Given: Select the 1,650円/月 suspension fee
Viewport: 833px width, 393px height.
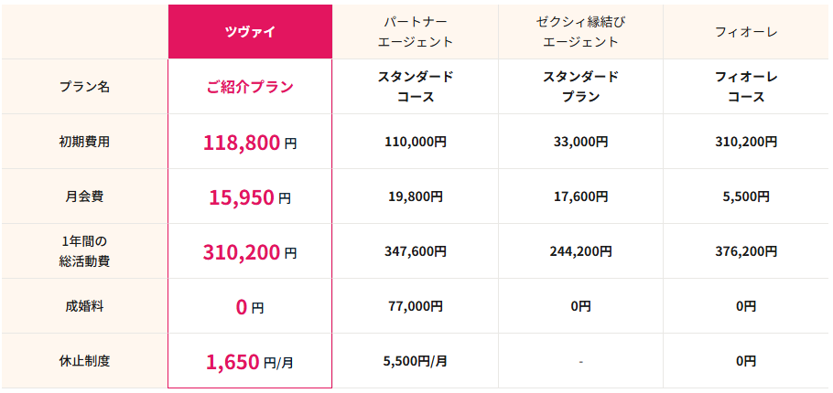Looking at the screenshot, I should point(250,362).
